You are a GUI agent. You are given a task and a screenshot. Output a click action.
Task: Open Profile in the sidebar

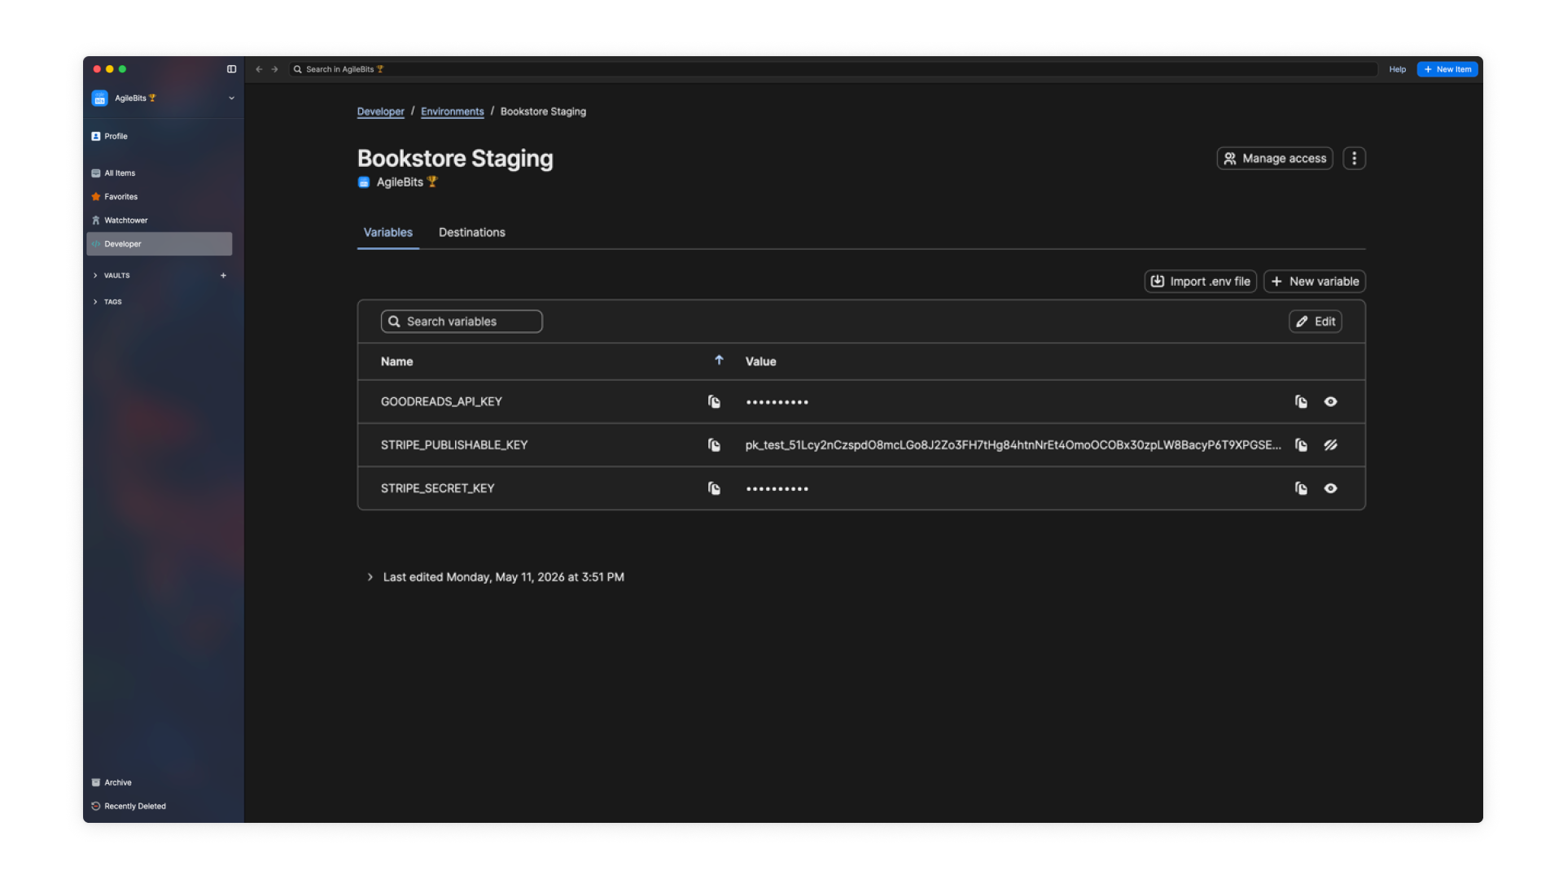click(159, 137)
